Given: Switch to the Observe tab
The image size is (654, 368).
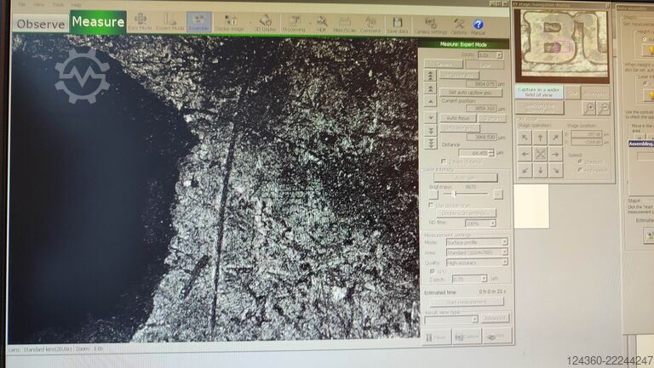Looking at the screenshot, I should point(41,24).
